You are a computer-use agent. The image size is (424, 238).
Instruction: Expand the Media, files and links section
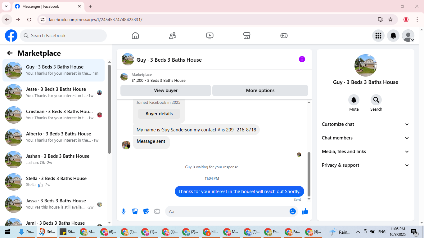(366, 152)
